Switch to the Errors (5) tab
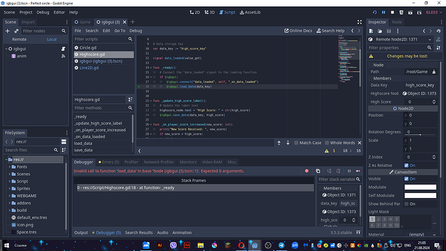446x251 pixels. 109,162
